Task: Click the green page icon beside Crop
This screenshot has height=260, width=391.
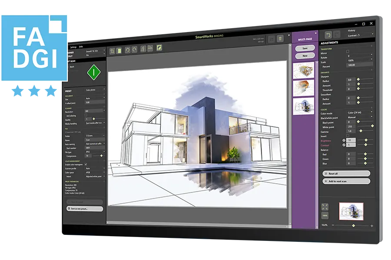Action: [x=119, y=51]
